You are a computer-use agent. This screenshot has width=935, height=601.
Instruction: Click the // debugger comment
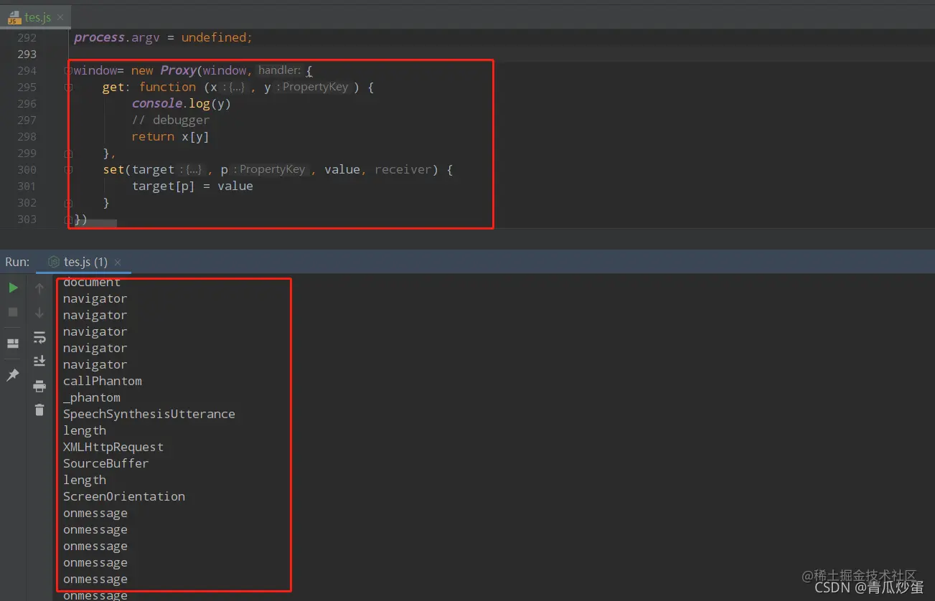pyautogui.click(x=171, y=120)
